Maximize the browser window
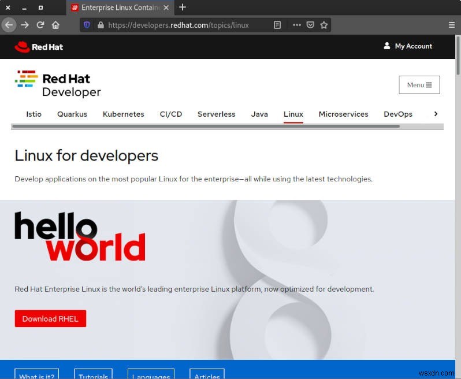 click(40, 8)
